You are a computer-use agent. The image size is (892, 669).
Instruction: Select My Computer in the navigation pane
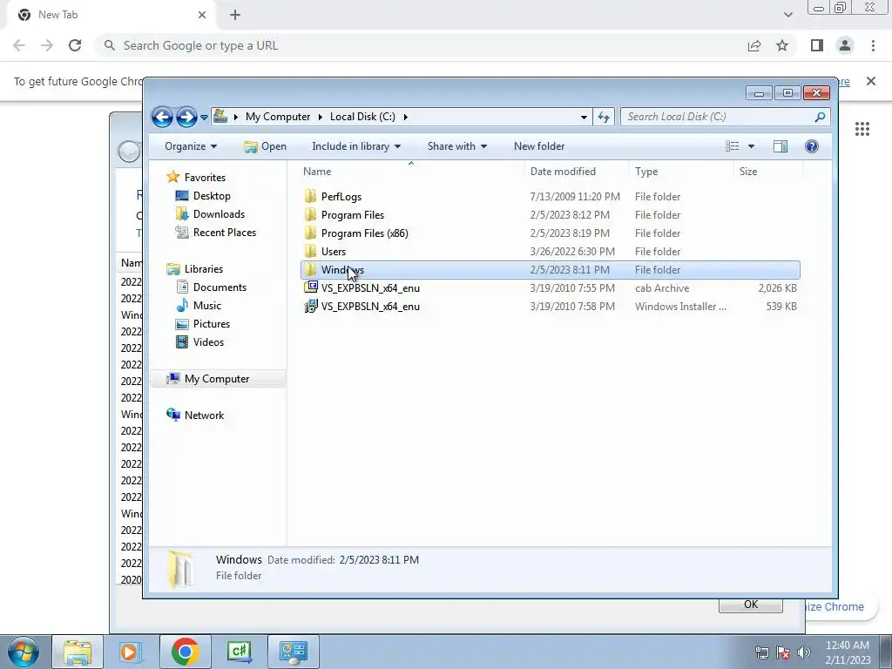[217, 379]
